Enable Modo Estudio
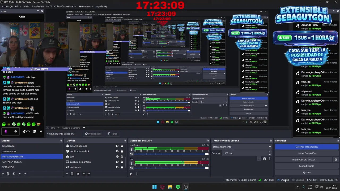This screenshot has height=191, width=340. [307, 166]
